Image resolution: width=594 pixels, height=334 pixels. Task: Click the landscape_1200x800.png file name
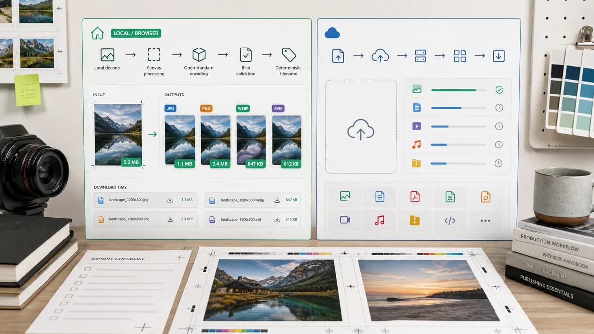(129, 219)
